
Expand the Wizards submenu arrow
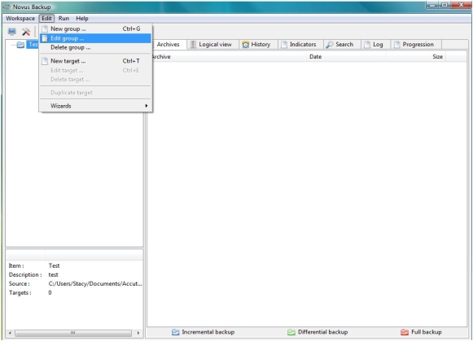point(147,106)
